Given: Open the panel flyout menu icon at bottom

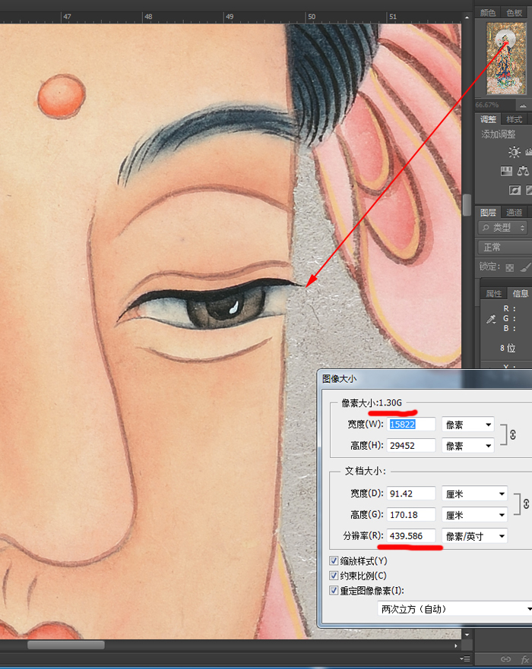Looking at the screenshot, I should [x=466, y=659].
